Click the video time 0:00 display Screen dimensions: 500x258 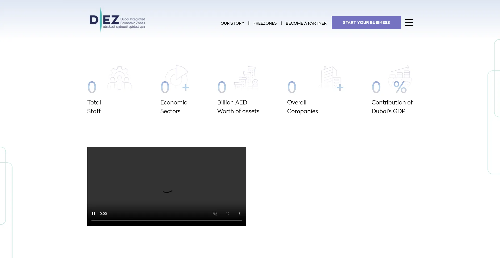pyautogui.click(x=103, y=214)
